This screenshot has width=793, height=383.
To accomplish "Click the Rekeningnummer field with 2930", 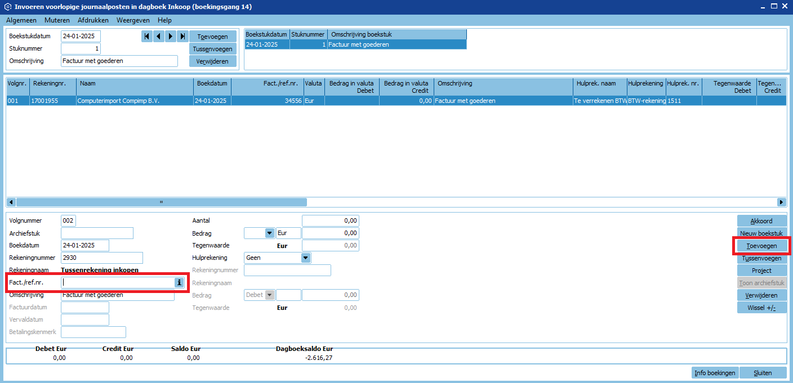I will pyautogui.click(x=101, y=258).
